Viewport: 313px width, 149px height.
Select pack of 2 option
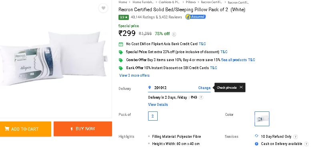click(x=153, y=116)
